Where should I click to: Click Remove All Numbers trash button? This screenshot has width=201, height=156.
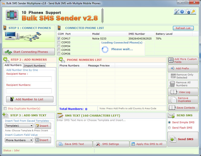[183, 84]
